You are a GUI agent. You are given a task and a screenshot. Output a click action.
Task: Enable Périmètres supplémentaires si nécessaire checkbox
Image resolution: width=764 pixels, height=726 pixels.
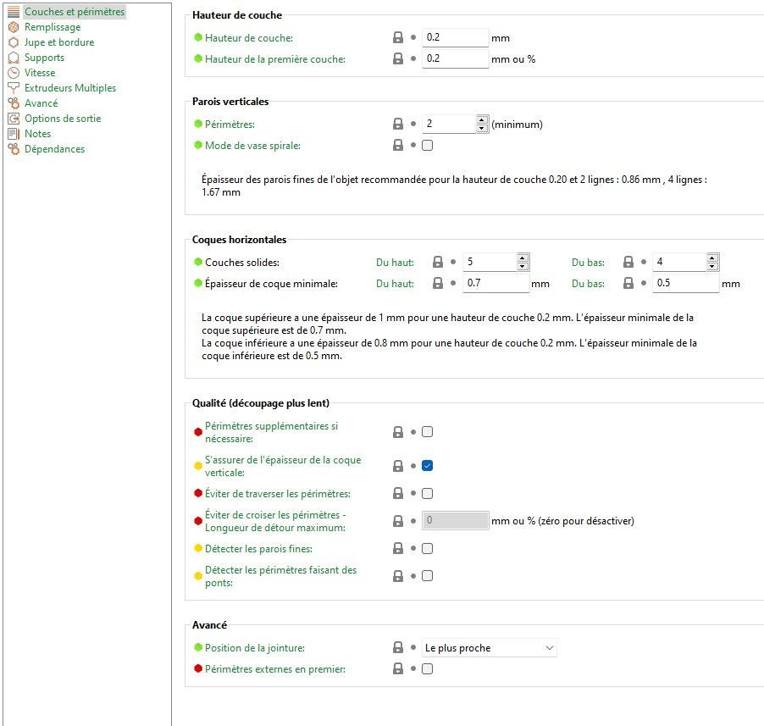point(427,432)
